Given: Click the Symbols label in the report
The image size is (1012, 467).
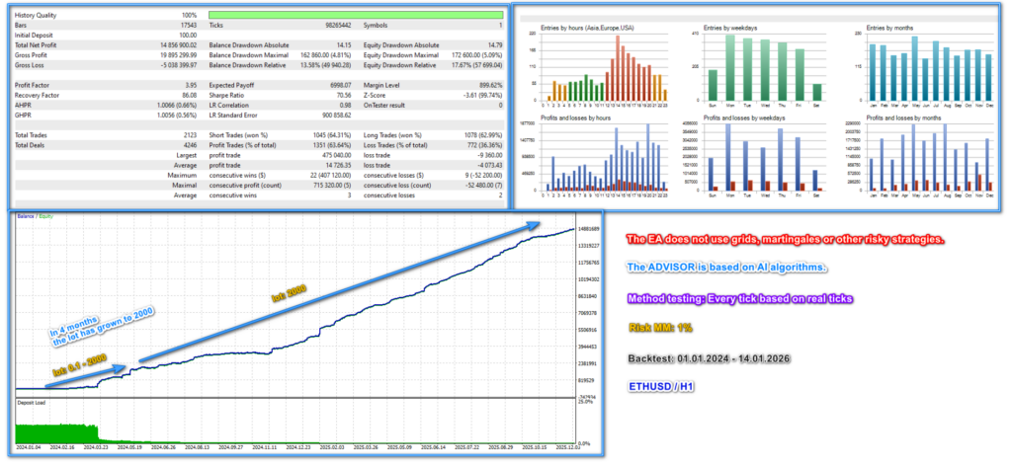Looking at the screenshot, I should (x=375, y=25).
